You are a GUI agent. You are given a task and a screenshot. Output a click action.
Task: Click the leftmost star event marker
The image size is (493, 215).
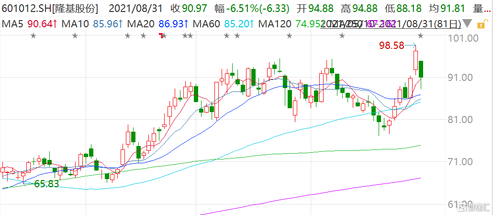[34, 36]
